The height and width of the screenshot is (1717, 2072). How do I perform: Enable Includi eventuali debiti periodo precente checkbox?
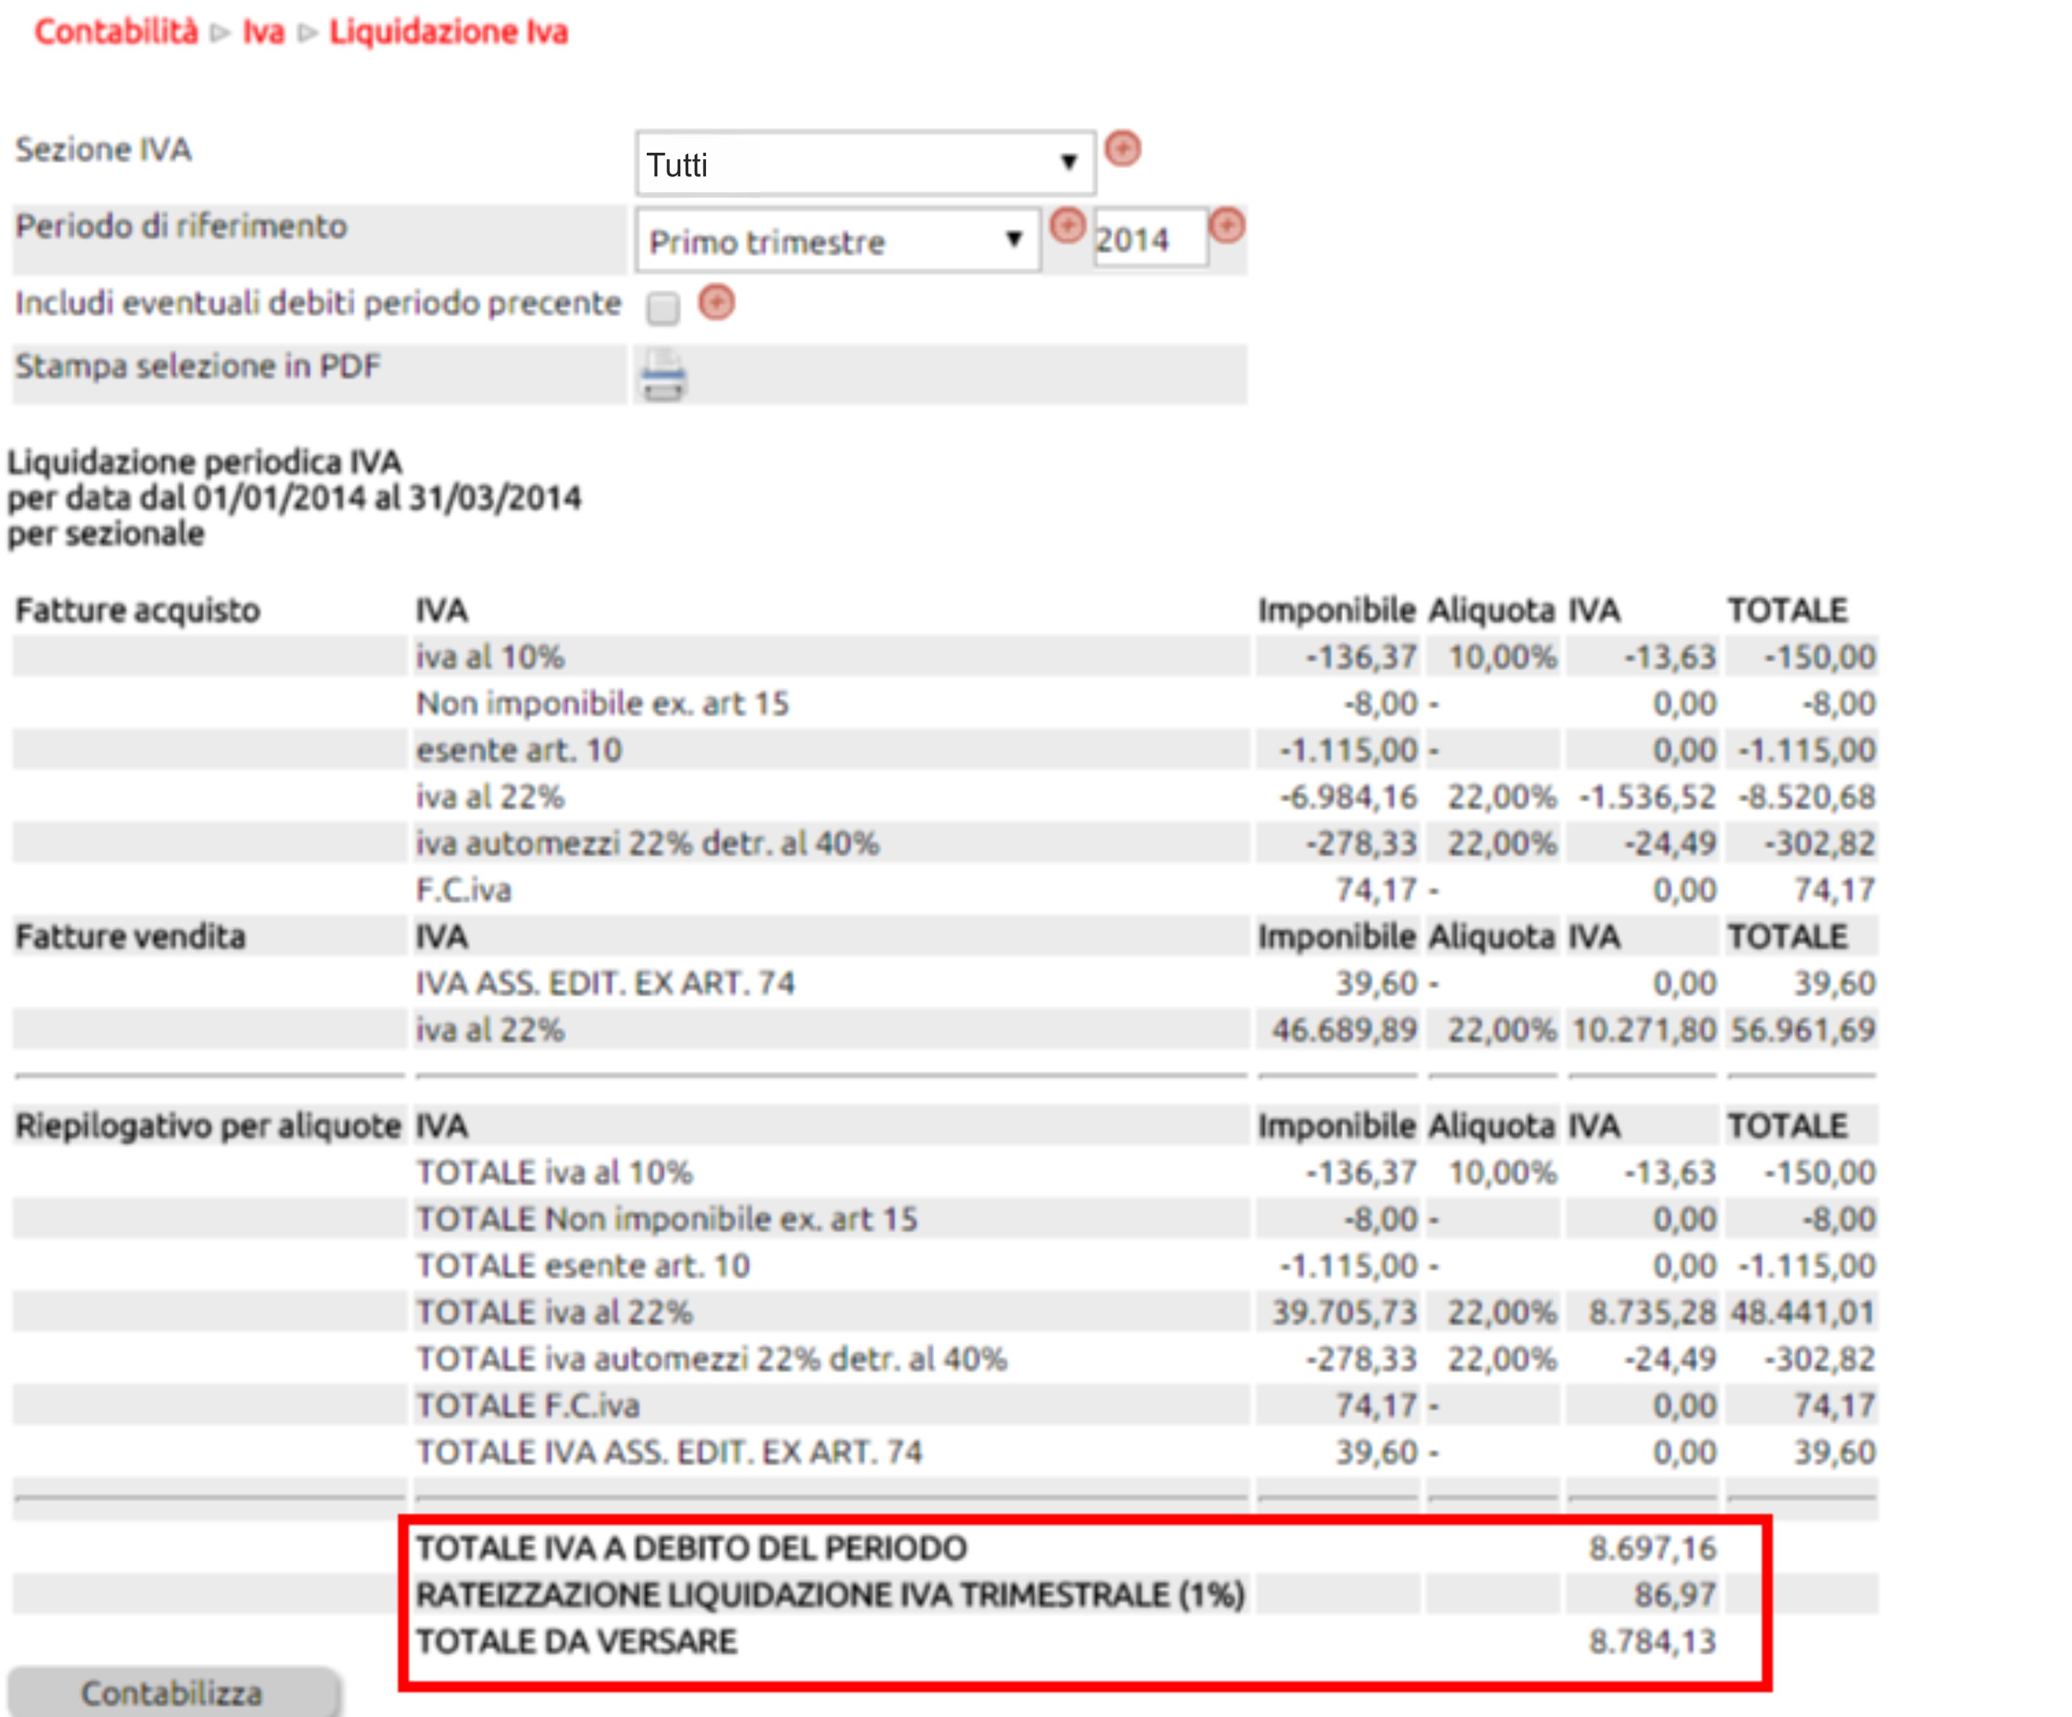click(x=663, y=309)
